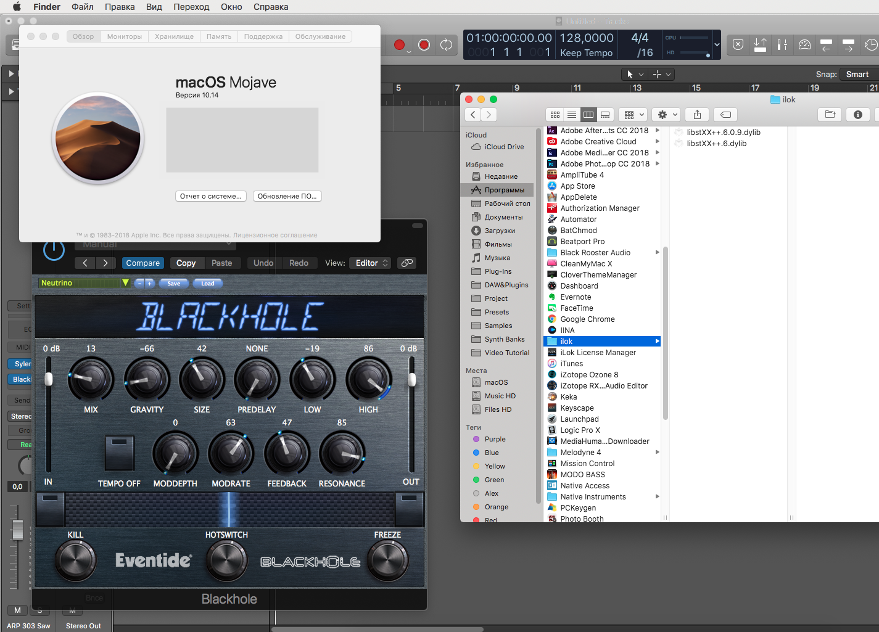
Task: Launch iZotope Ozone 8 from the app list
Action: click(x=589, y=375)
